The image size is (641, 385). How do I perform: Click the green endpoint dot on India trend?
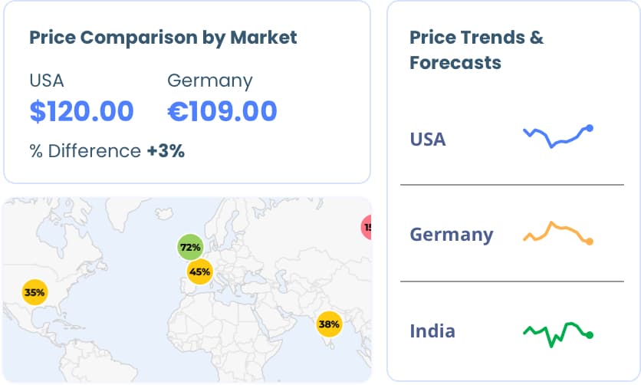pos(590,334)
